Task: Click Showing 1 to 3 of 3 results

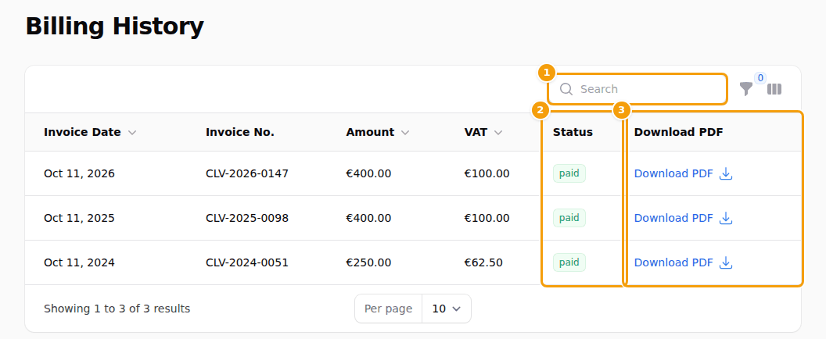Action: point(117,309)
